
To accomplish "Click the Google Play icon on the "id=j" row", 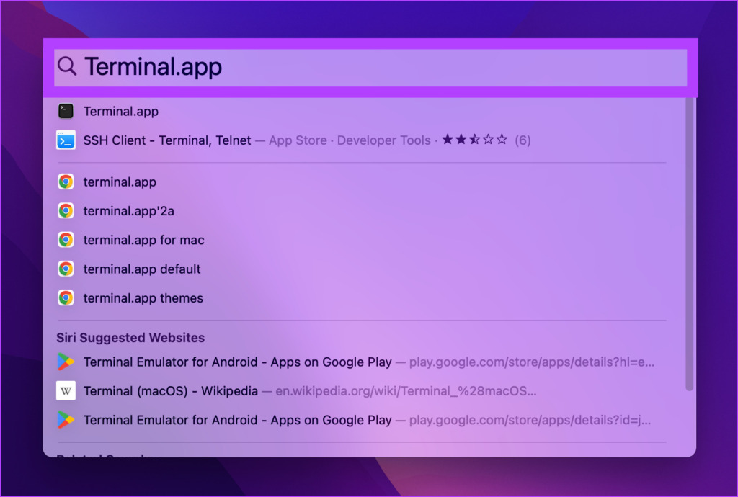I will (66, 420).
